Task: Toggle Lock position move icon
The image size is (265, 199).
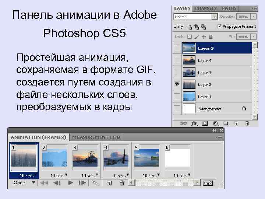Action: tap(204, 37)
